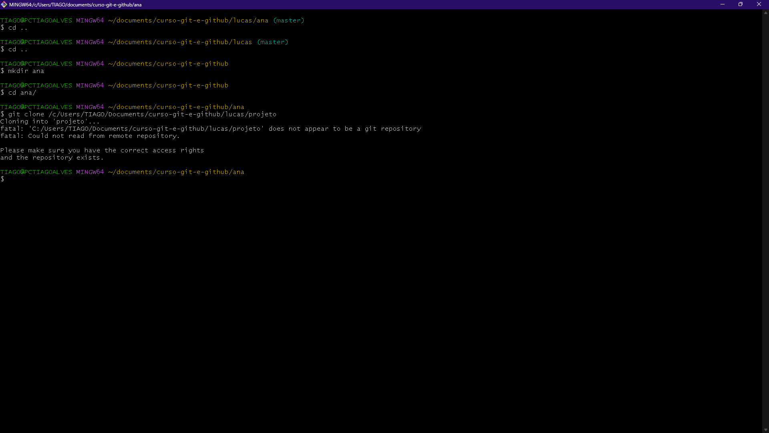Viewport: 769px width, 433px height.
Task: Click 'Please make sure you have the correct access rights'
Action: pos(102,150)
